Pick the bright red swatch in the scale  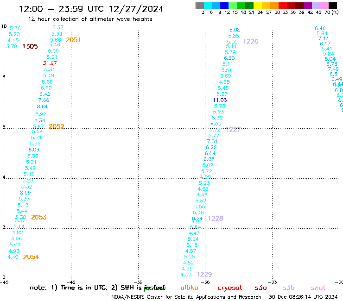pyautogui.click(x=282, y=6)
